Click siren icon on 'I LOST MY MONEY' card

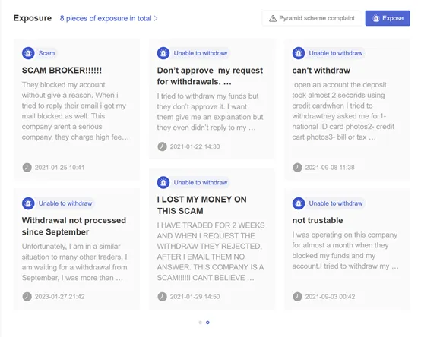[x=163, y=183]
